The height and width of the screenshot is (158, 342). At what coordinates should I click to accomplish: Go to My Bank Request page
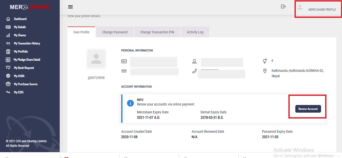tap(24, 68)
